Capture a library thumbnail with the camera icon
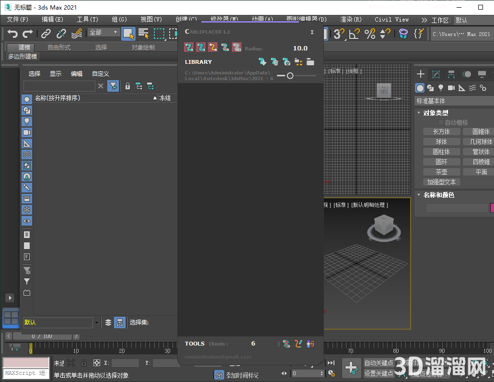 pos(286,62)
